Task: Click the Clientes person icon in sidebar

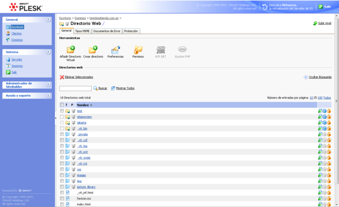Action: click(x=8, y=33)
